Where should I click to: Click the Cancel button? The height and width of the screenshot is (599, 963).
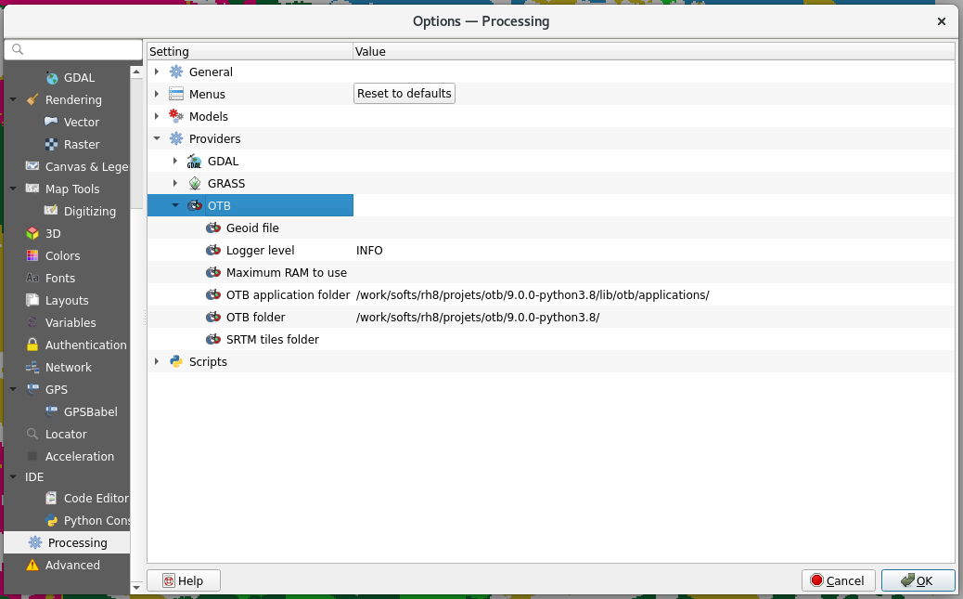point(839,580)
